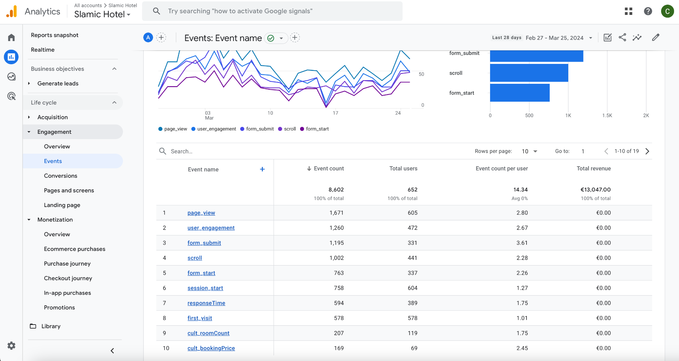Add a dimension with the plus icon
Viewport: 679px width, 361px height.
pyautogui.click(x=262, y=169)
